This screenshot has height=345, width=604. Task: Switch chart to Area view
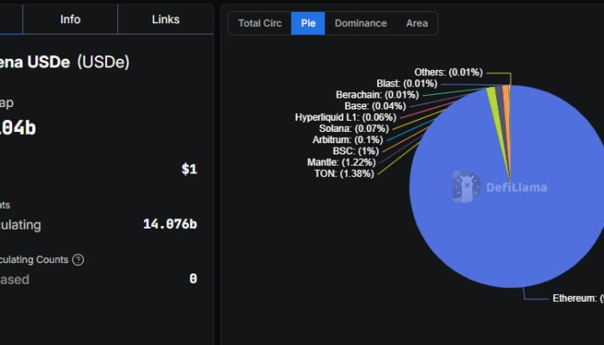[x=417, y=23]
